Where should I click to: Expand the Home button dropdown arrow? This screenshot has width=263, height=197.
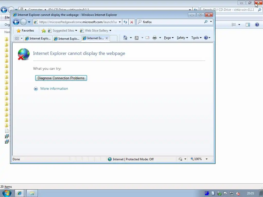tap(131, 38)
